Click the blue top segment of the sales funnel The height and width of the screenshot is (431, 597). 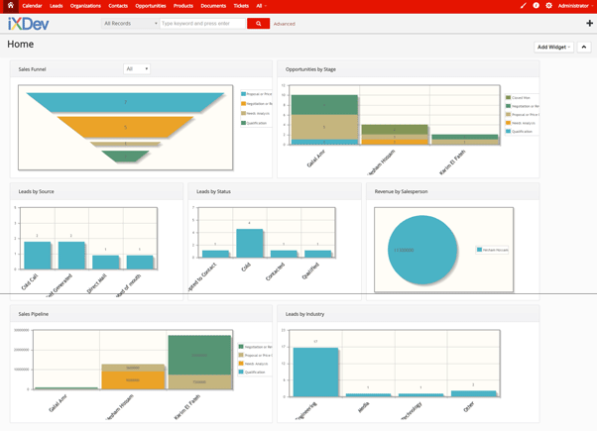[125, 102]
